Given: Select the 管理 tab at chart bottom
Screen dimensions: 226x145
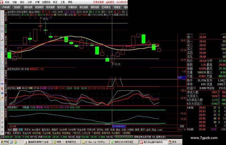Looking at the screenshot, I should click(x=21, y=130).
